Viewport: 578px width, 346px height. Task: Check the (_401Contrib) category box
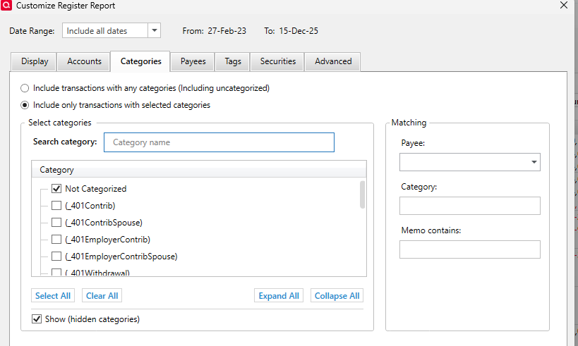coord(56,206)
